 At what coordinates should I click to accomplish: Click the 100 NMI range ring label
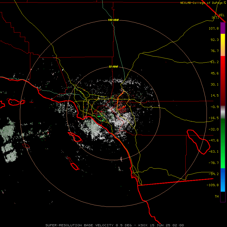[113, 20]
